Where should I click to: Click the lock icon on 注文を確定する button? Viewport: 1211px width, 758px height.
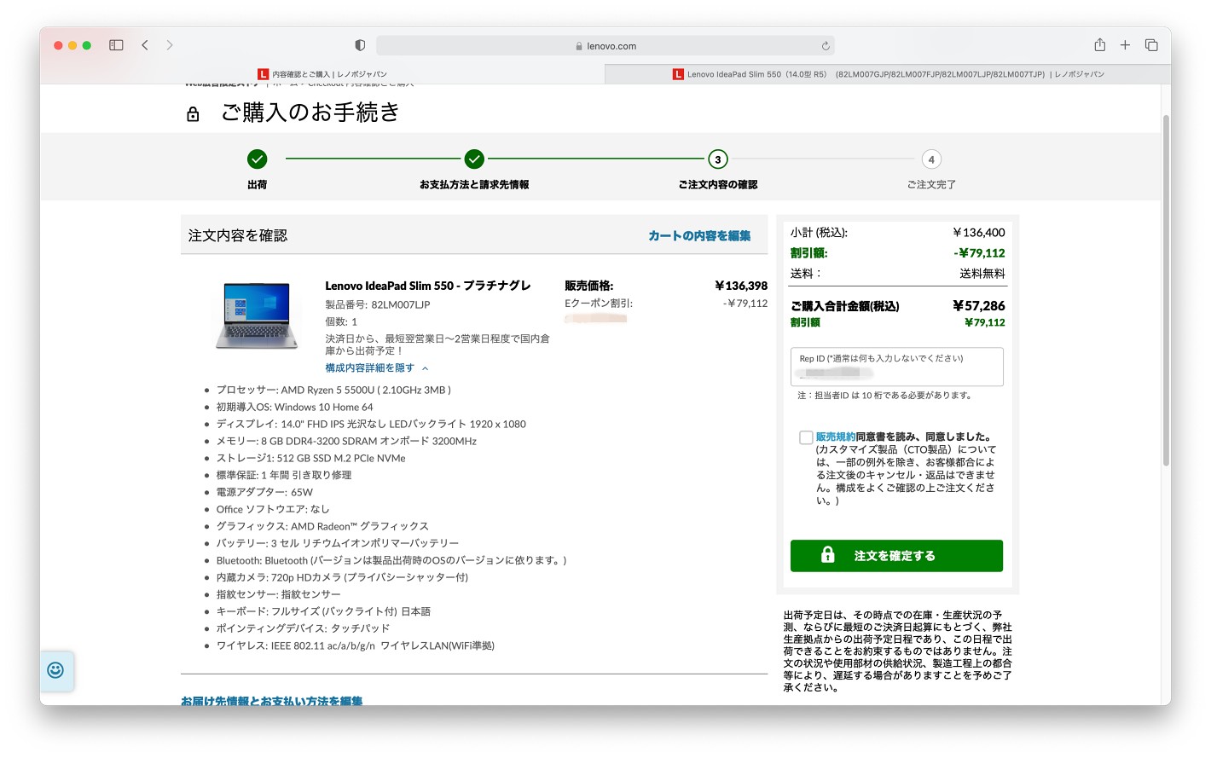[827, 555]
